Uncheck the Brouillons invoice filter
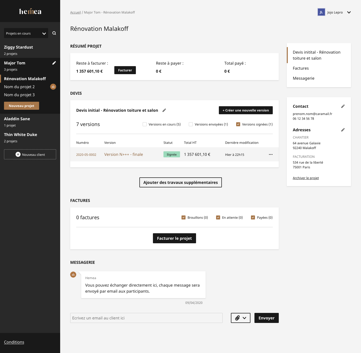361x353 pixels. 184,217
